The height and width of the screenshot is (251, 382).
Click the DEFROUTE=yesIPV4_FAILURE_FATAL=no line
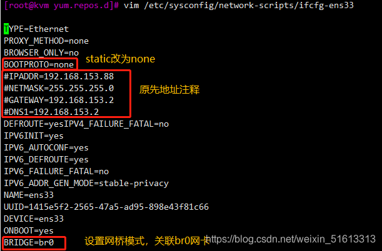86,124
